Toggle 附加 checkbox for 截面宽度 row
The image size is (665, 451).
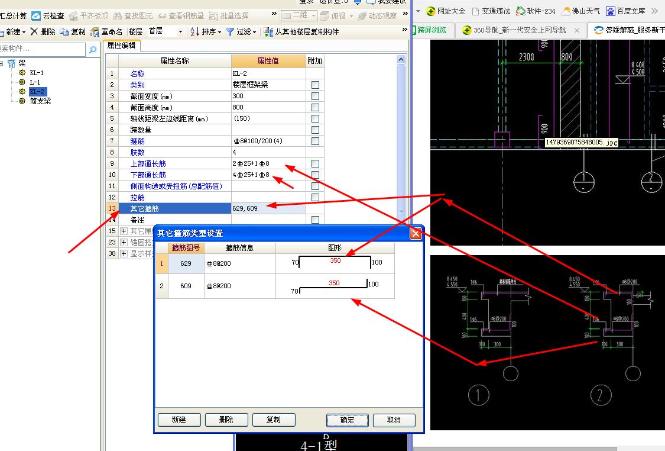[x=315, y=96]
